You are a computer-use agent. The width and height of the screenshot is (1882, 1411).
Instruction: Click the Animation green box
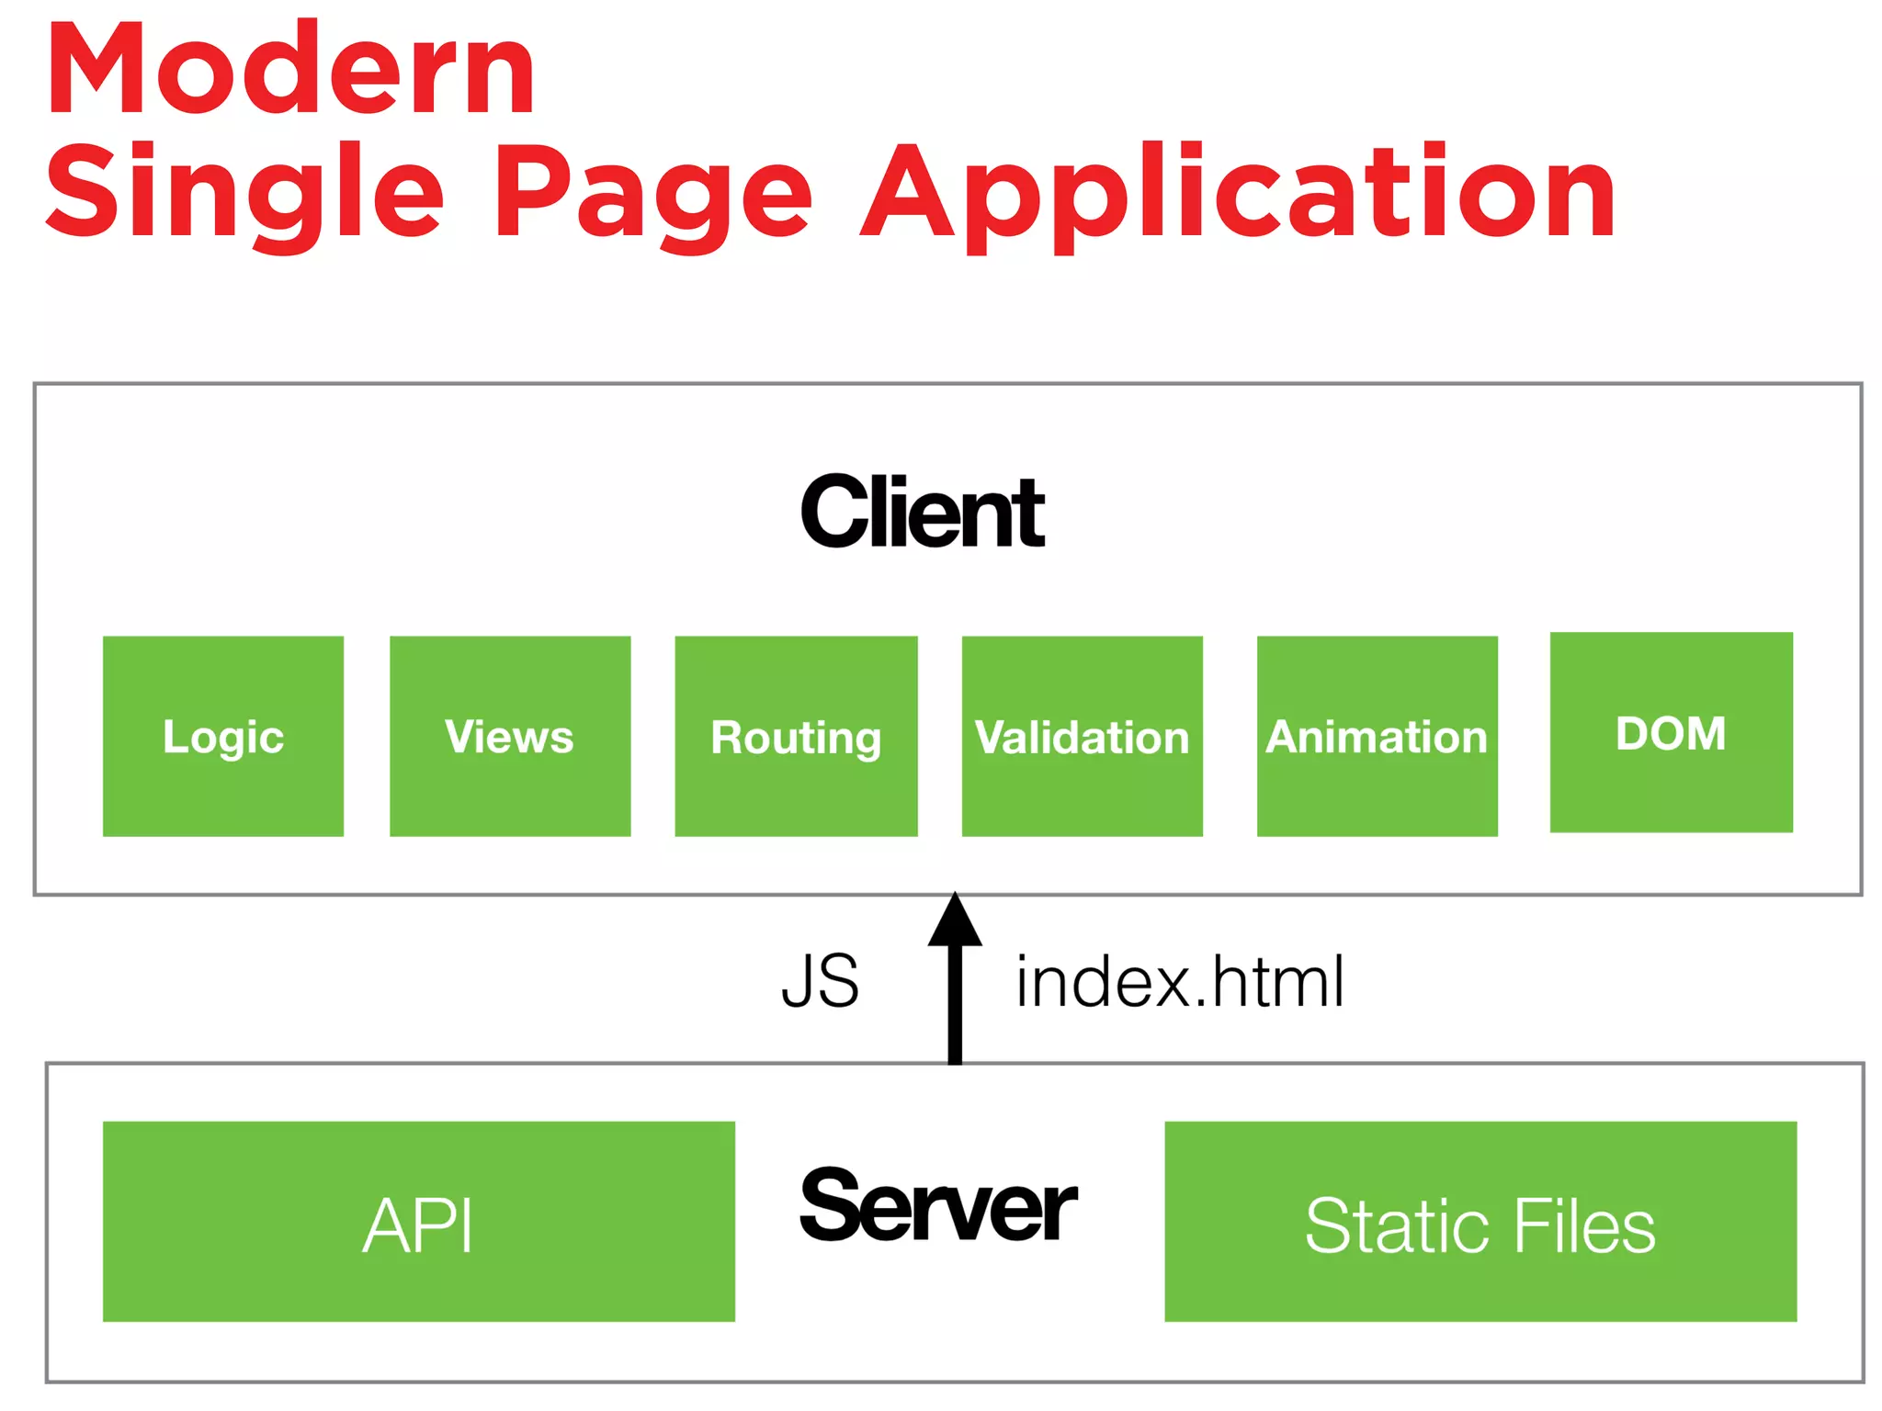(x=1377, y=736)
